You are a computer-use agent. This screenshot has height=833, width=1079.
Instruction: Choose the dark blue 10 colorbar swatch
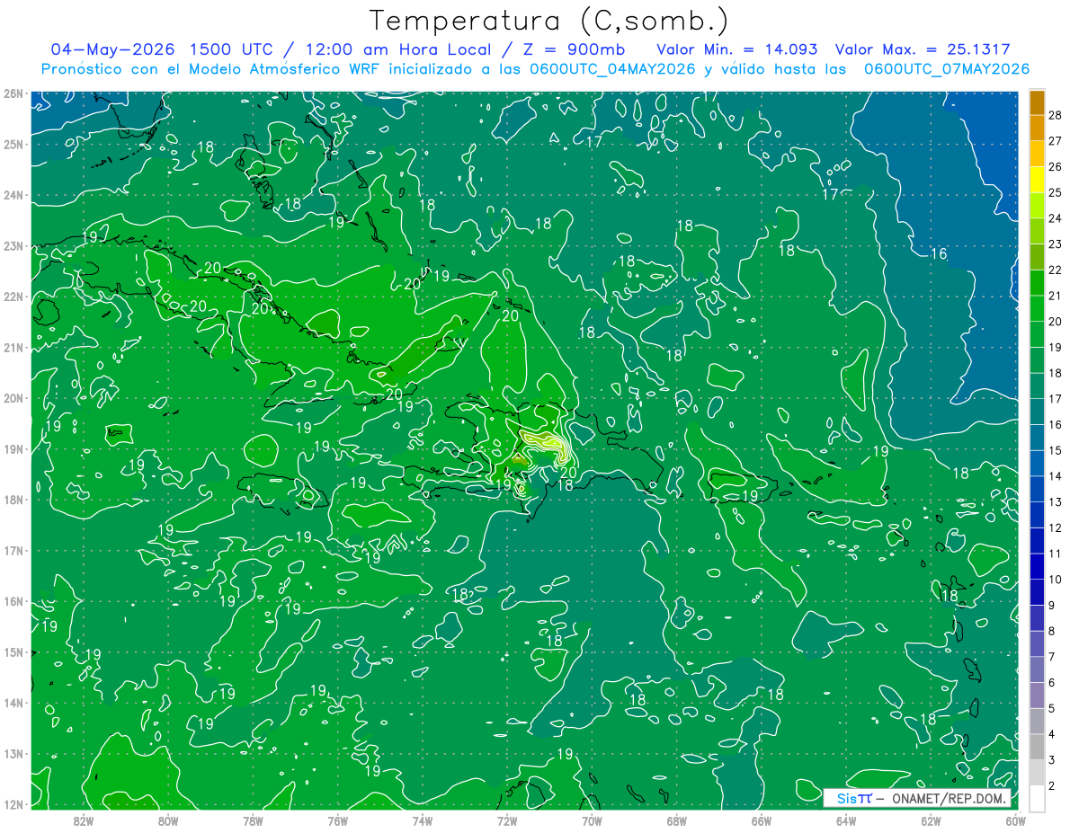tap(1037, 568)
